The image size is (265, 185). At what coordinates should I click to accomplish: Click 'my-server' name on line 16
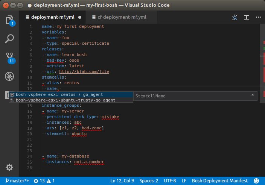pos(73,111)
